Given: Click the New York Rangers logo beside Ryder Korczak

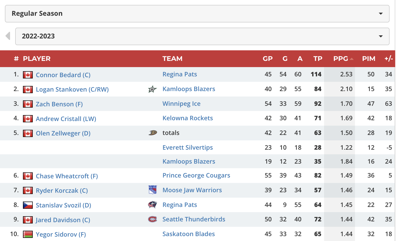Looking at the screenshot, I should point(153,190).
